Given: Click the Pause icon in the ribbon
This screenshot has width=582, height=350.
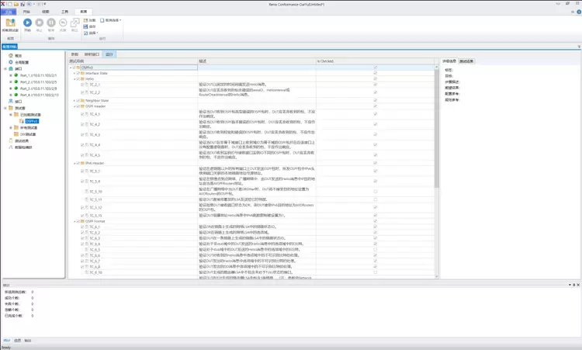Looking at the screenshot, I should click(51, 24).
